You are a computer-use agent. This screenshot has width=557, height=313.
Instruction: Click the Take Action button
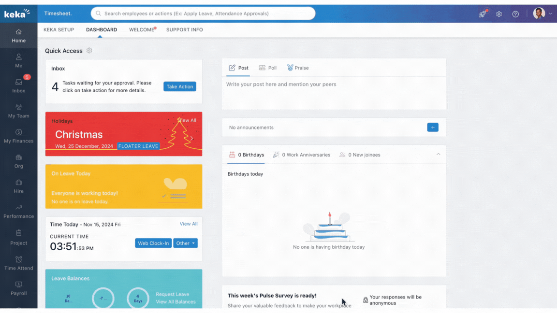click(x=179, y=87)
